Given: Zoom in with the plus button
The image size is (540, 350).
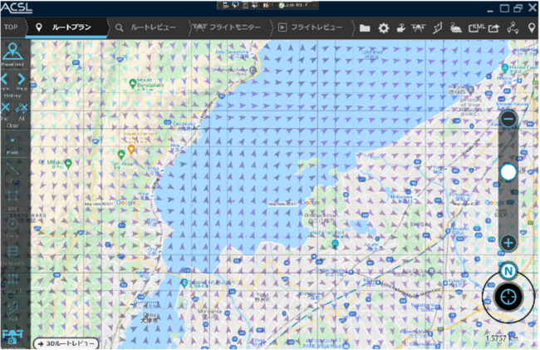Looking at the screenshot, I should (x=508, y=243).
